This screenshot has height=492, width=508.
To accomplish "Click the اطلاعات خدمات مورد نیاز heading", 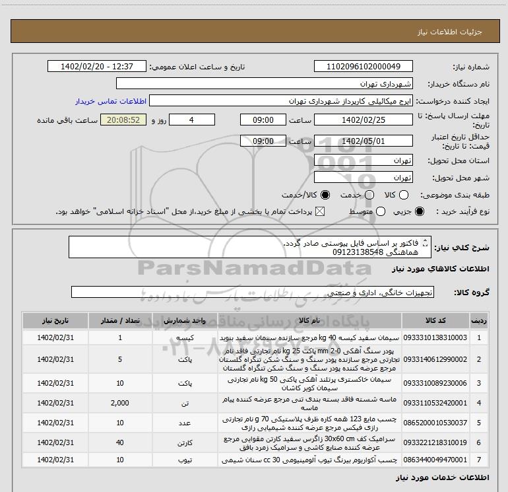I will (443, 477).
